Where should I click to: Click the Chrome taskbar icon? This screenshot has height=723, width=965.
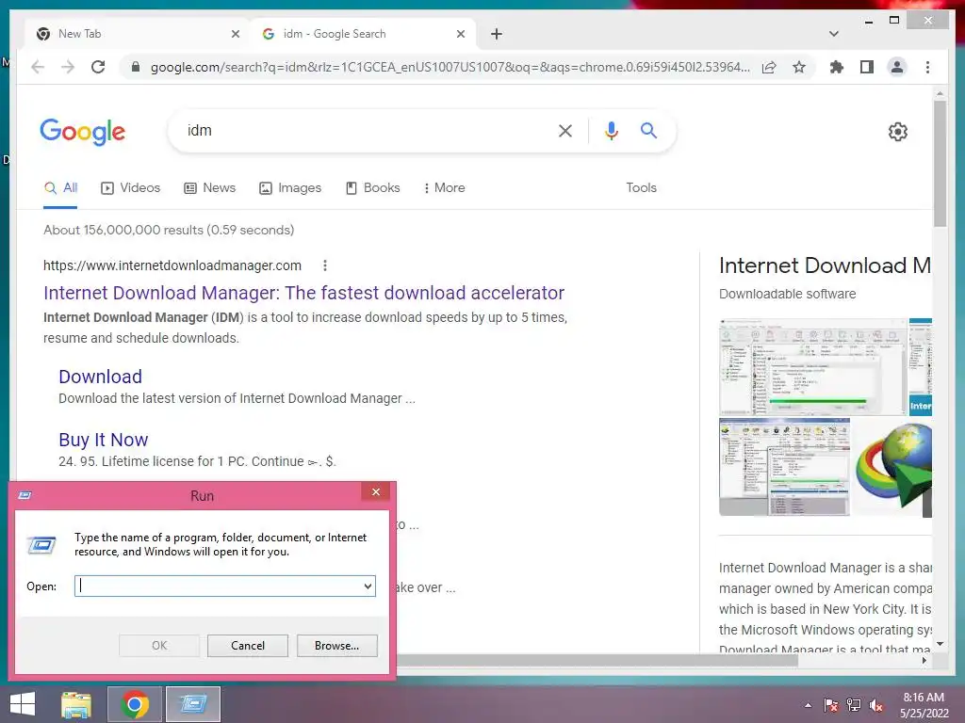pyautogui.click(x=135, y=704)
